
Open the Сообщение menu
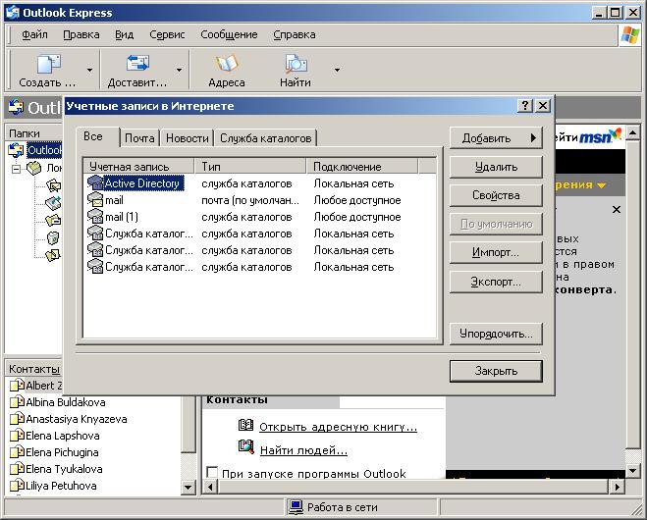229,34
